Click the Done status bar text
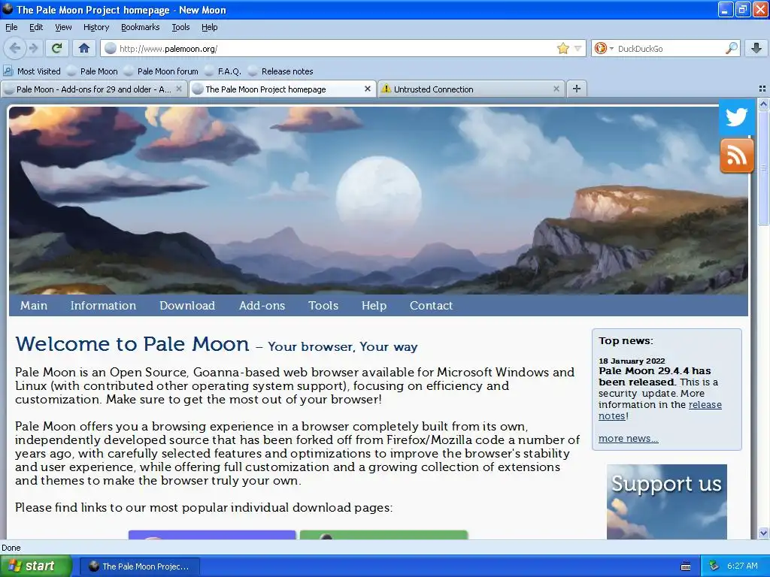Screen dimensions: 770x577 coord(11,548)
